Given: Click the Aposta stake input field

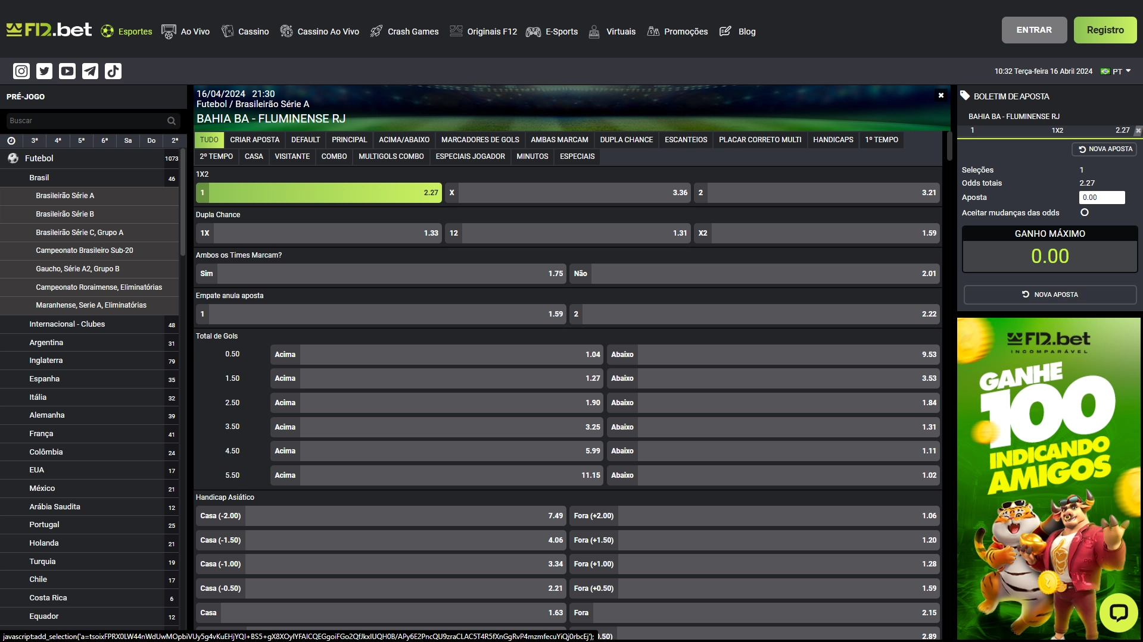Looking at the screenshot, I should click(1102, 198).
